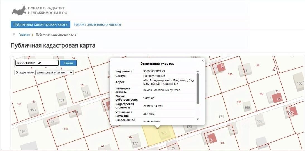
Task: Click building 168 on the map
Action: coord(260,120)
